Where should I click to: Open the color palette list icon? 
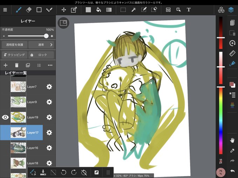coord(232,95)
